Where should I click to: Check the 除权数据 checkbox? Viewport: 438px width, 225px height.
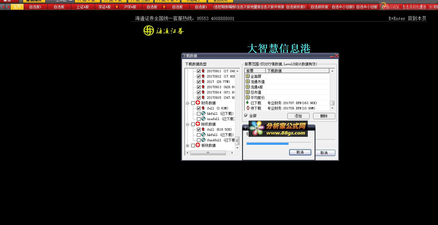pos(193,124)
